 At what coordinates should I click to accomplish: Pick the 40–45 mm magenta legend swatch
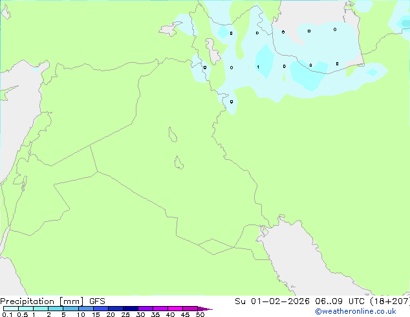coord(175,309)
